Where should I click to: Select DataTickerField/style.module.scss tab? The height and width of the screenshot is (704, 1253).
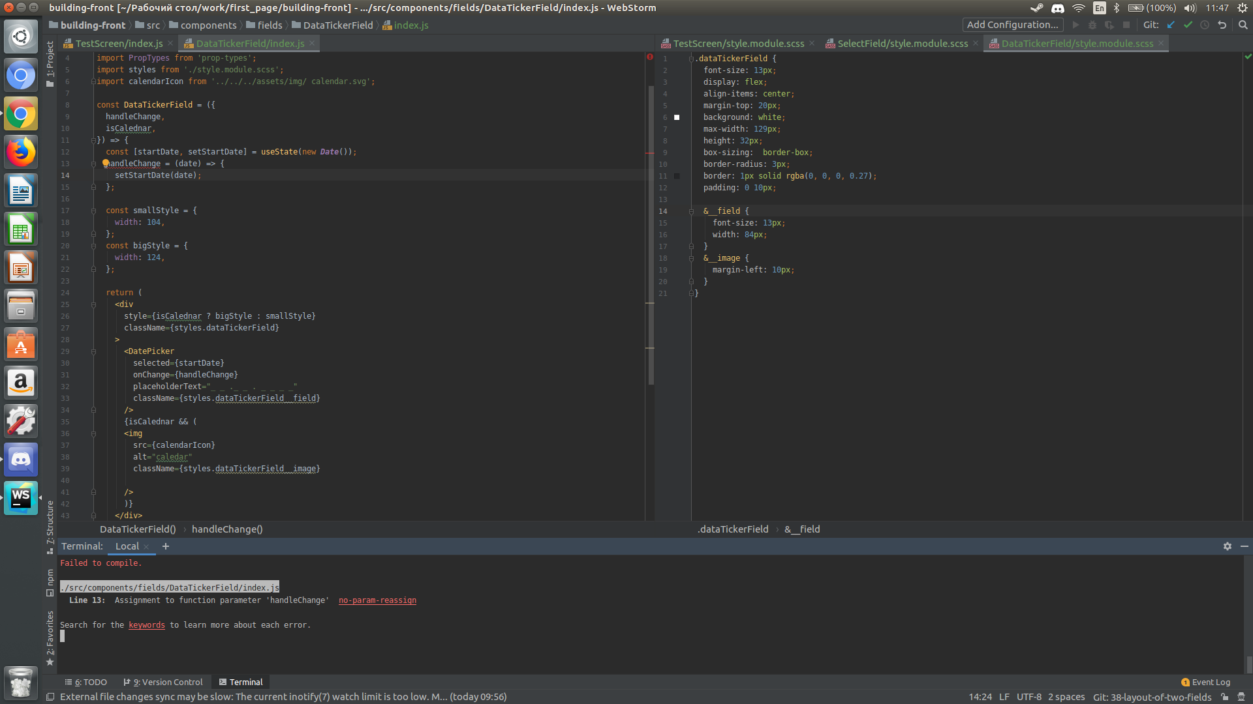(x=1077, y=44)
